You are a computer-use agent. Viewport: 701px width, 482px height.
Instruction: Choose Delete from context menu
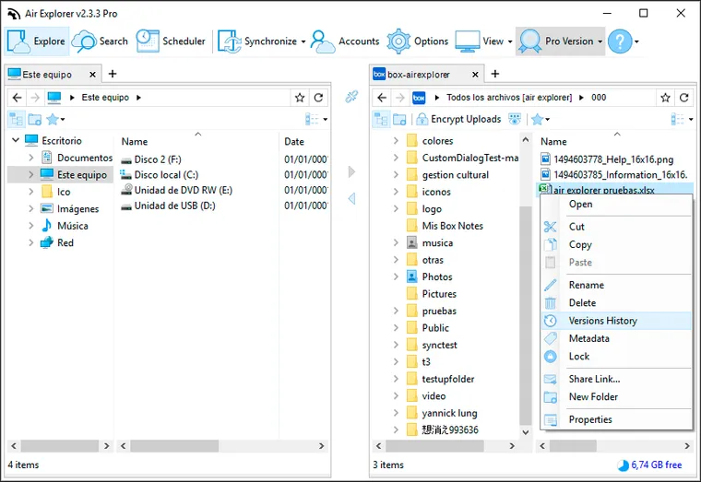point(616,303)
